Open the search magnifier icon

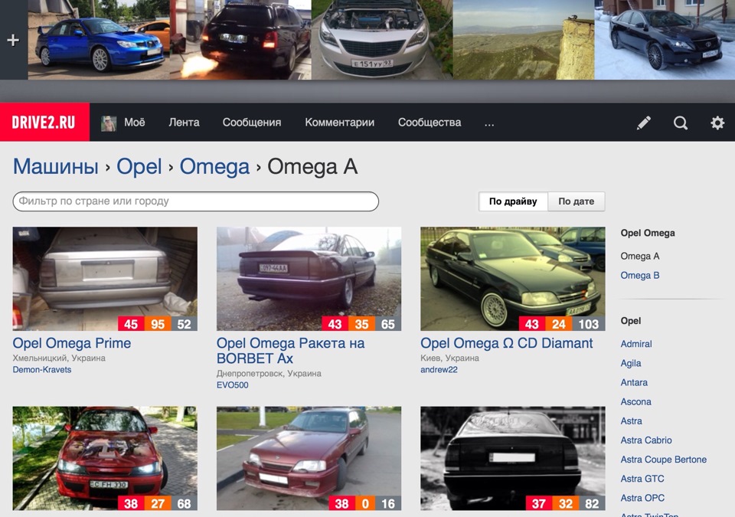point(681,123)
